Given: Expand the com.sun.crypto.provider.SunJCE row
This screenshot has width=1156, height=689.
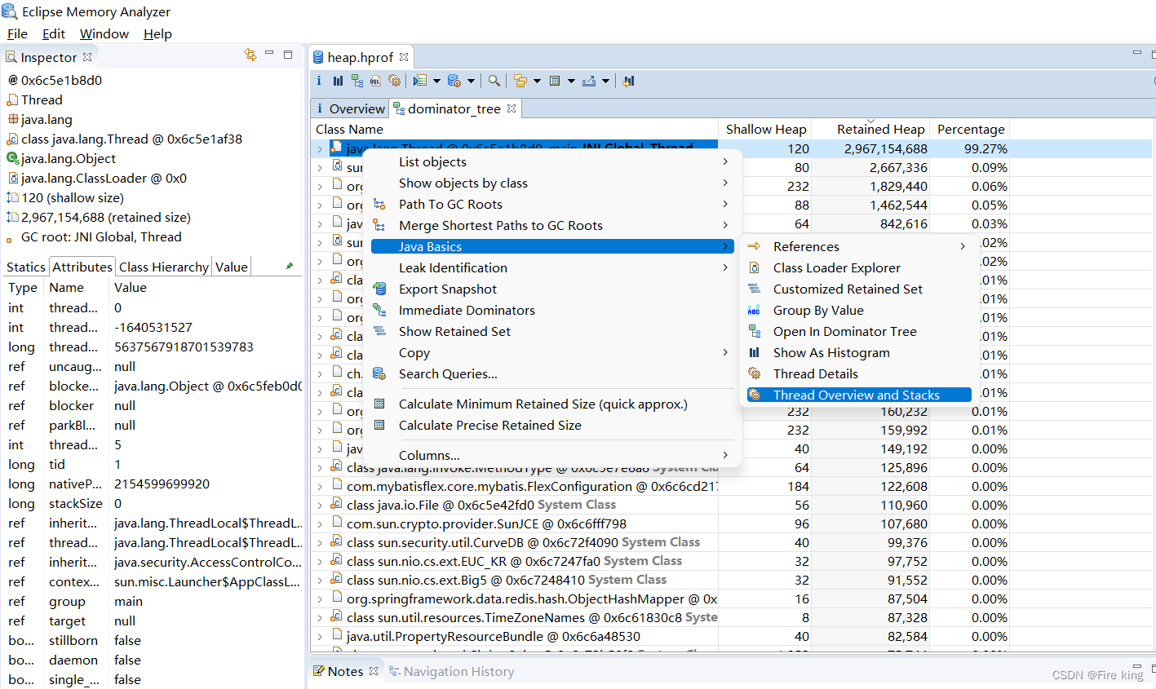Looking at the screenshot, I should tap(320, 524).
